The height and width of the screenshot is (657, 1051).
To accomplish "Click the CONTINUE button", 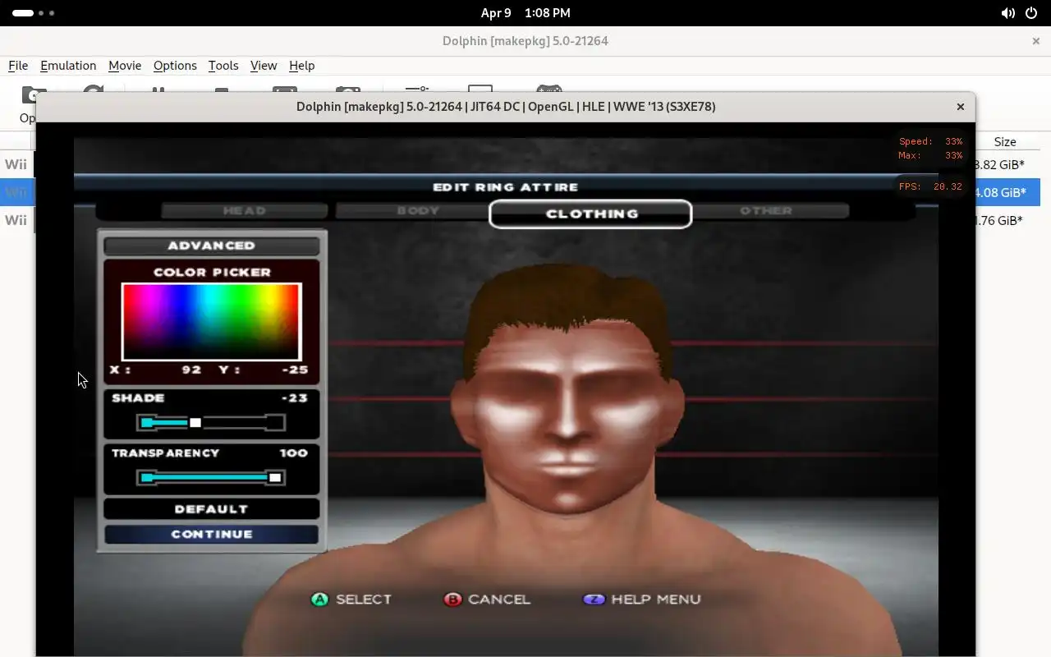I will tap(211, 534).
